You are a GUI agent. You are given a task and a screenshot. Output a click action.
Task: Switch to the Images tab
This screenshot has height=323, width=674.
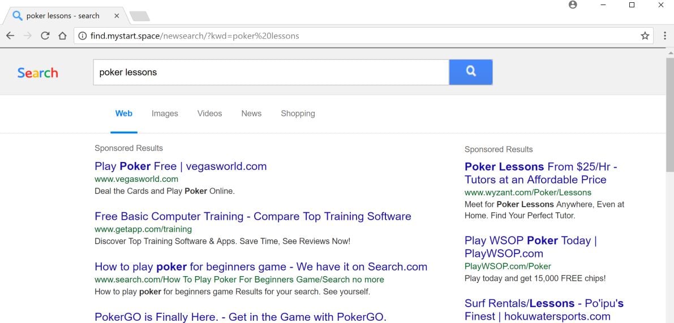click(x=165, y=114)
